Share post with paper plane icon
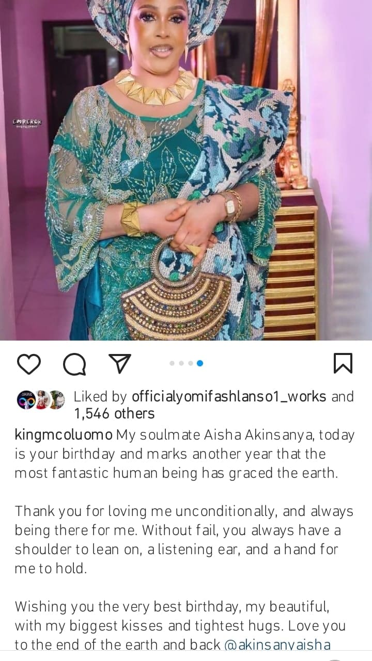The image size is (372, 661). click(120, 363)
